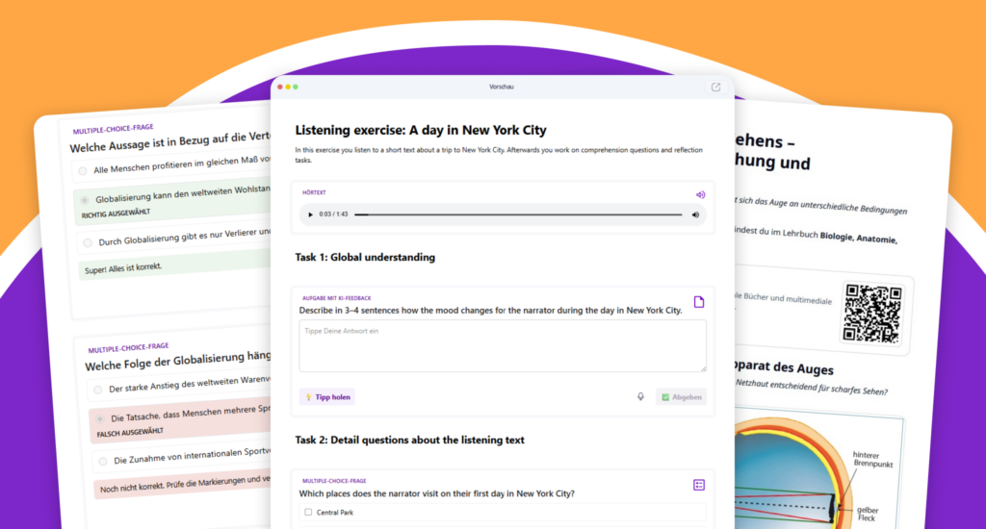Choose "Durch Globalisierung gibt es nur Verlierer" answer
The width and height of the screenshot is (986, 529).
click(88, 242)
